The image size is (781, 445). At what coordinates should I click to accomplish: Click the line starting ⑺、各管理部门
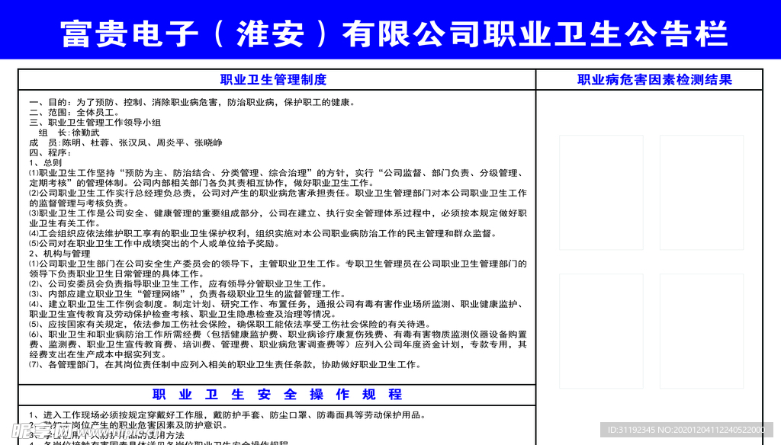click(x=226, y=365)
